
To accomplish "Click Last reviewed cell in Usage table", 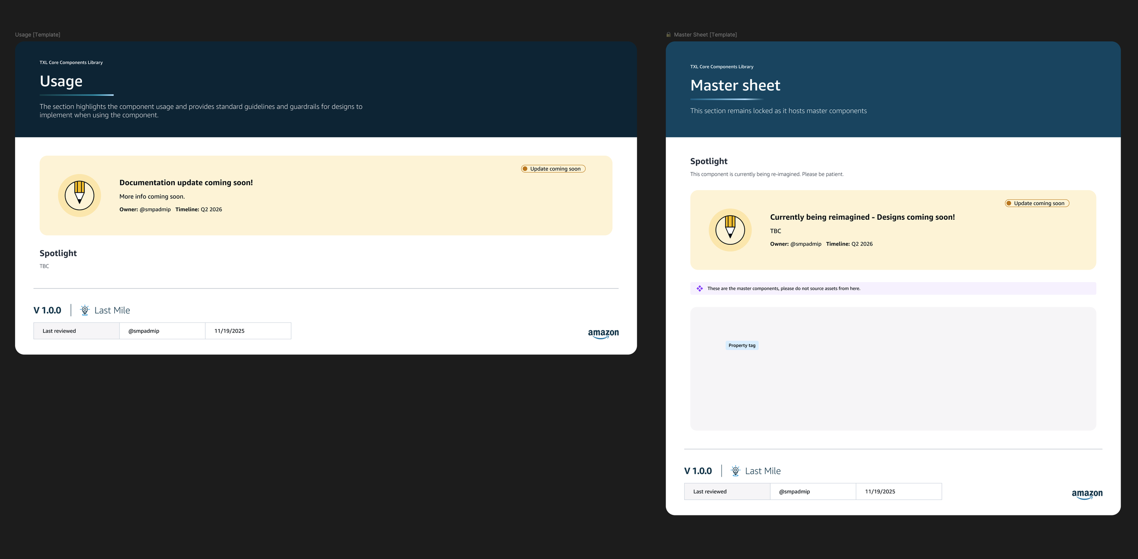I will pos(76,331).
